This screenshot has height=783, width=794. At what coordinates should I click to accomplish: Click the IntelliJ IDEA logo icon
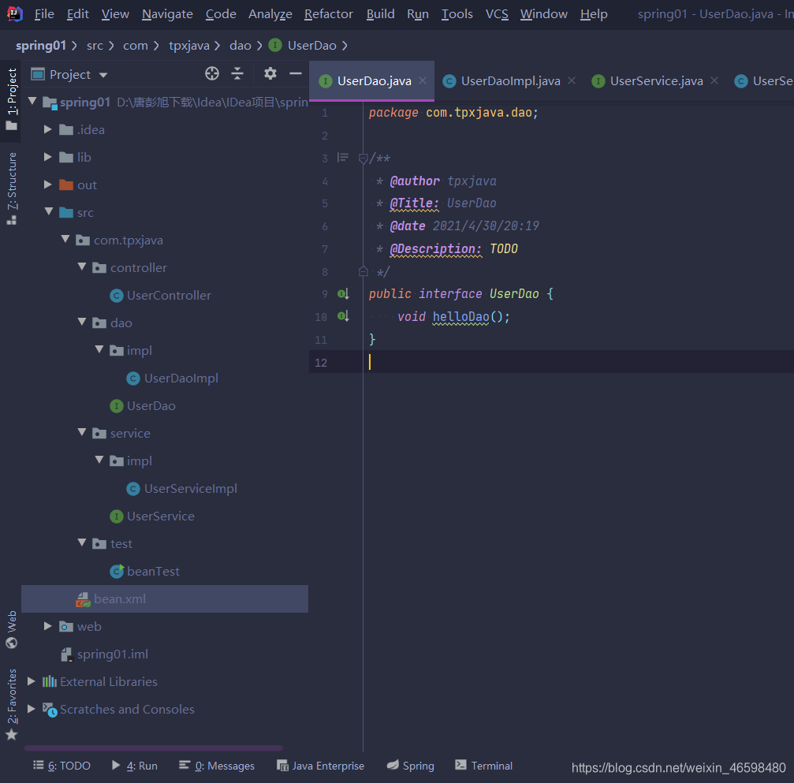click(x=15, y=13)
